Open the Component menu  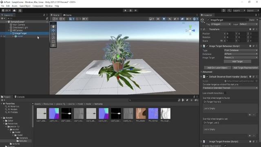point(38,6)
